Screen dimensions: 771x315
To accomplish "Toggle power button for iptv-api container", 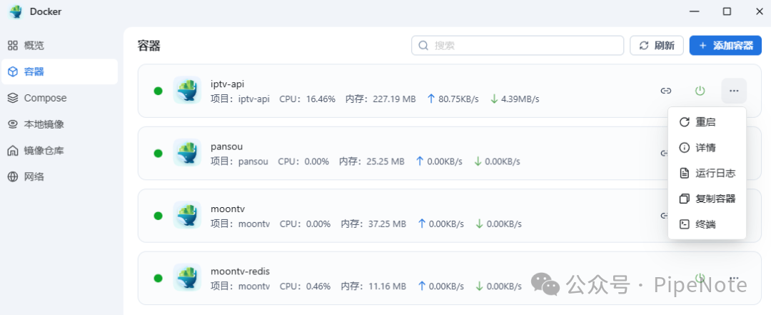I will pyautogui.click(x=700, y=91).
